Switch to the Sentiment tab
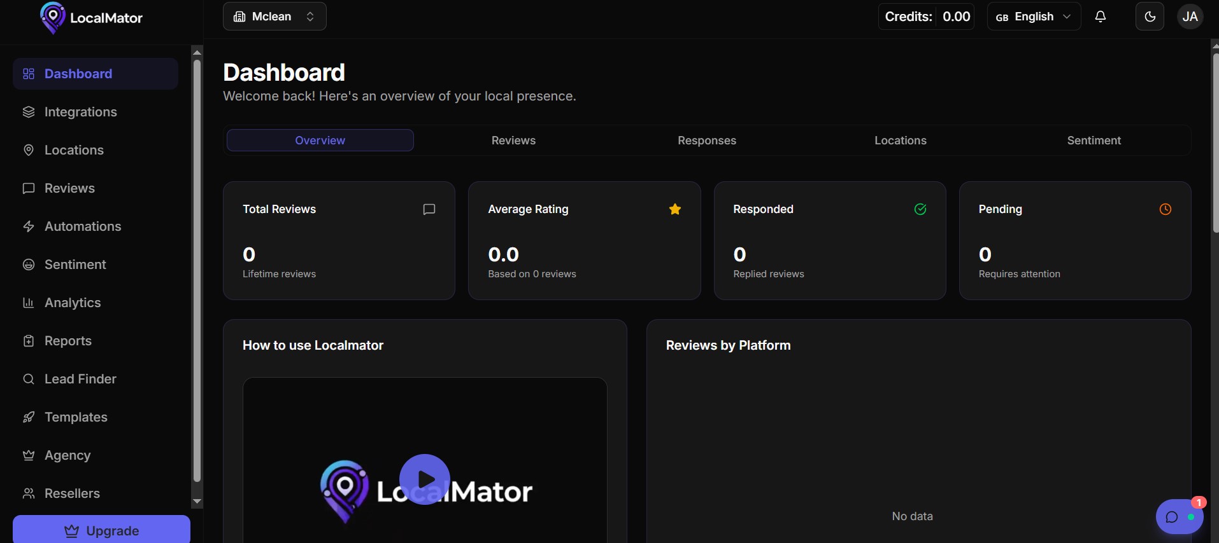The height and width of the screenshot is (543, 1219). pyautogui.click(x=1094, y=141)
